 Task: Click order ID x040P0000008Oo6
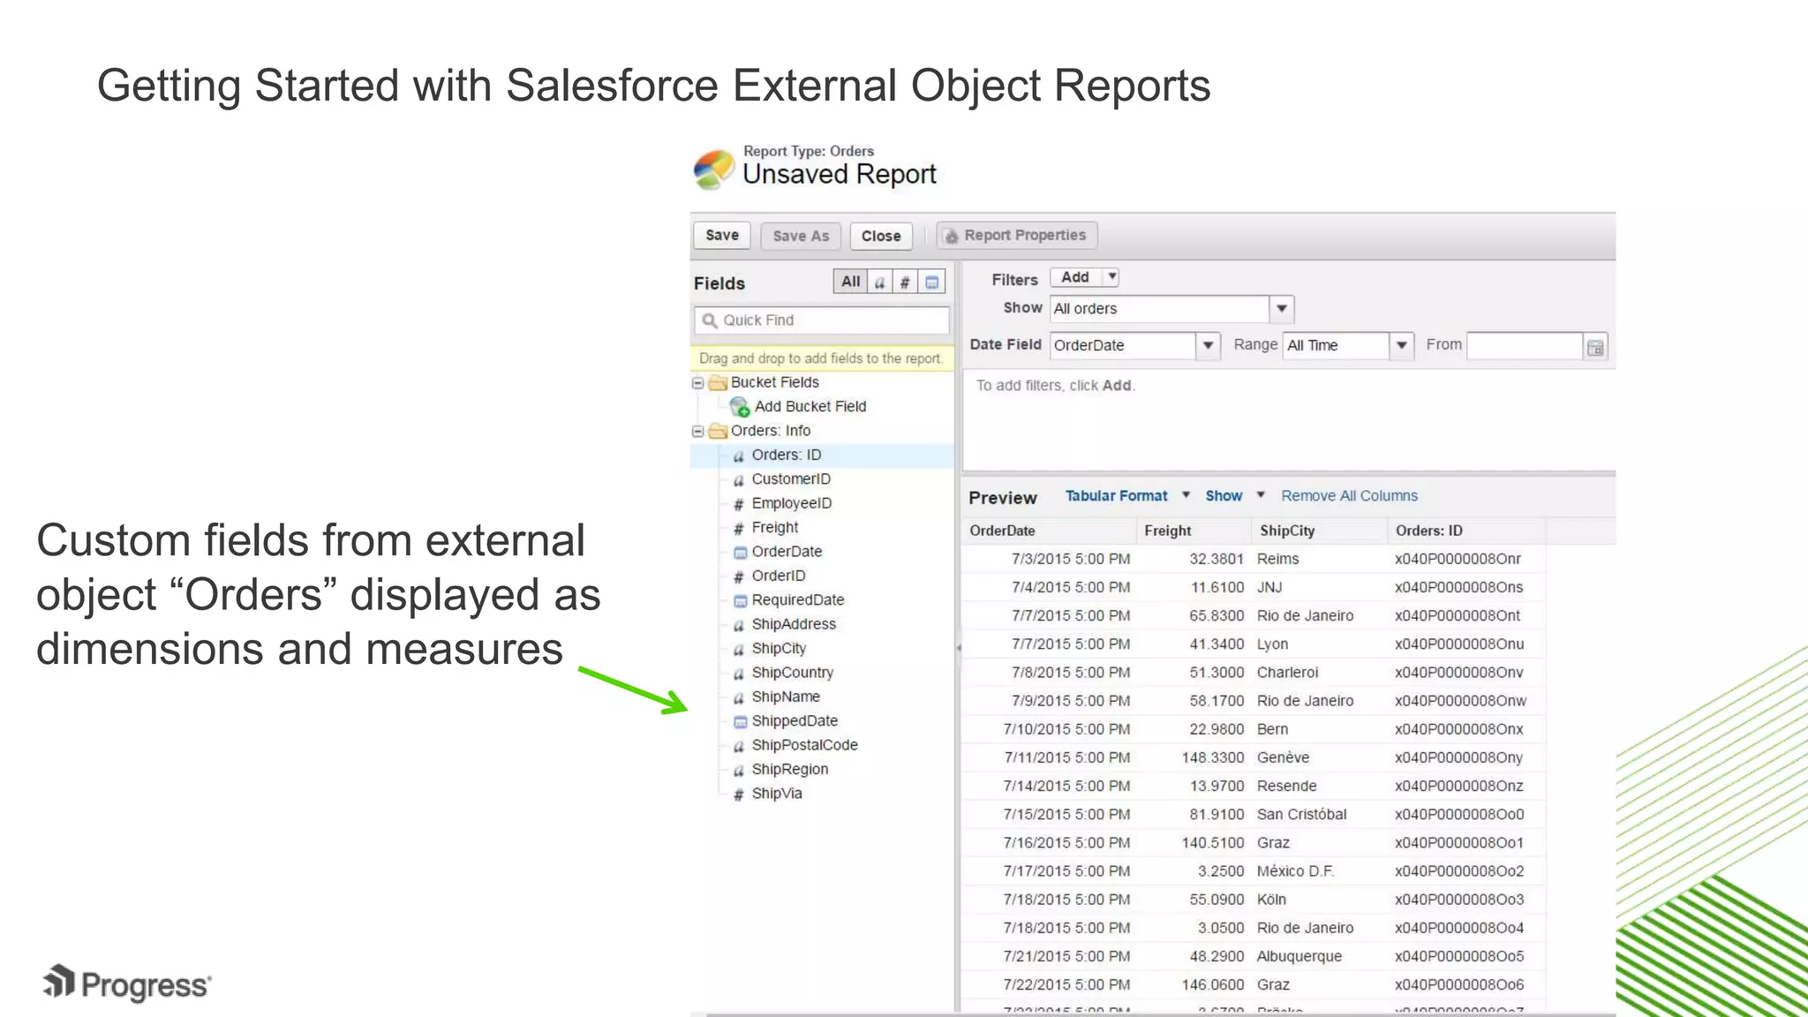point(1459,984)
